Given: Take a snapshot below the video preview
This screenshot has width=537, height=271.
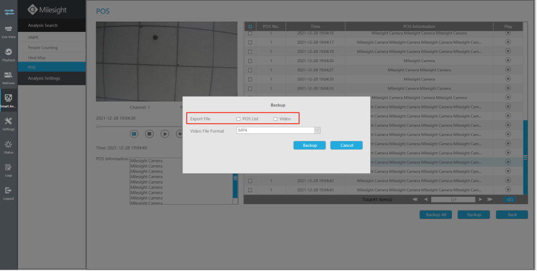Looking at the screenshot, I should coord(134,134).
